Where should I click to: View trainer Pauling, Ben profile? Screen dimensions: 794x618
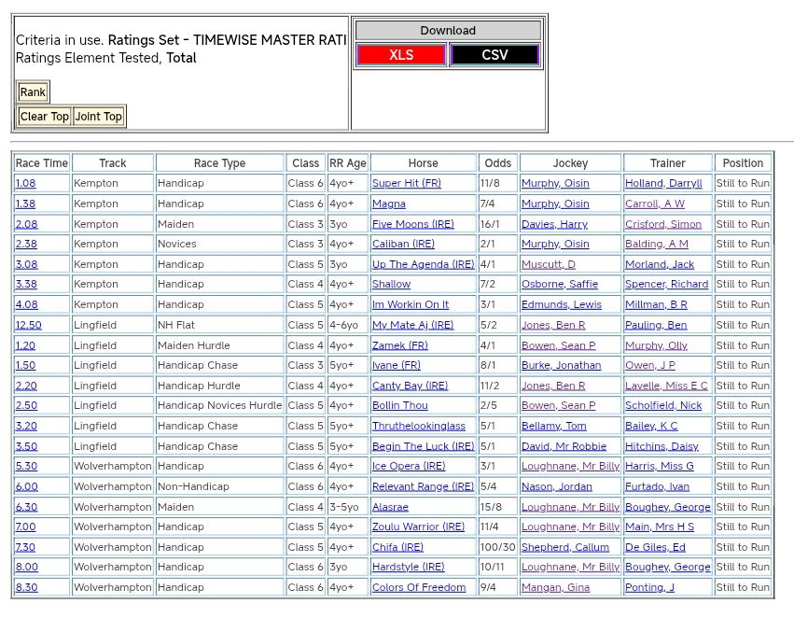coord(655,325)
